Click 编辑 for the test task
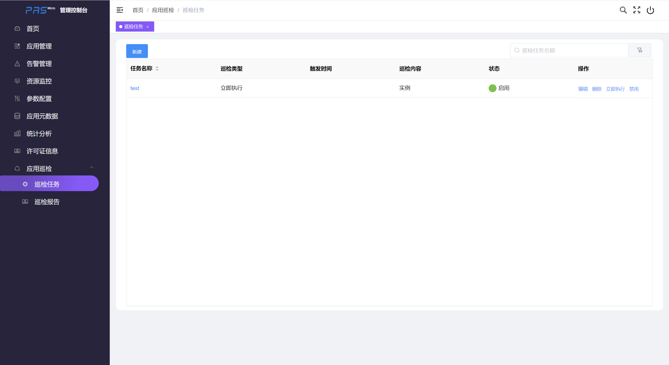 (583, 89)
